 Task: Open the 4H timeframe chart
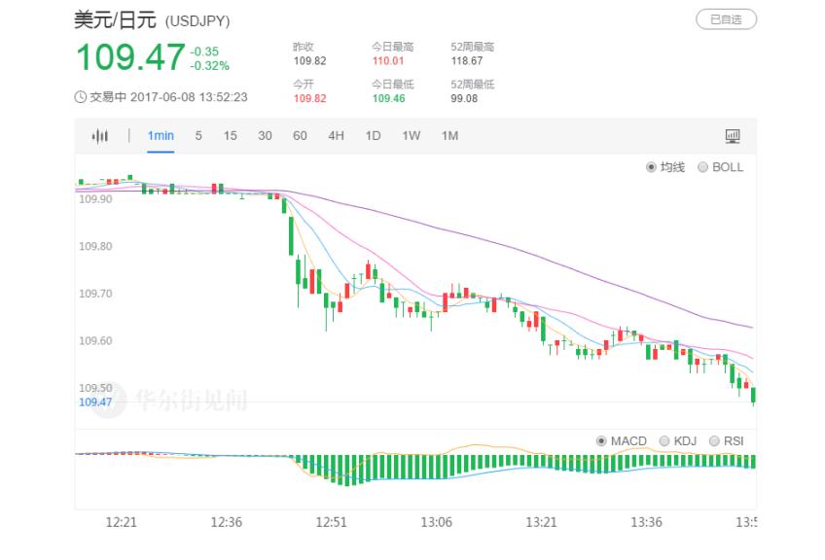tap(336, 136)
